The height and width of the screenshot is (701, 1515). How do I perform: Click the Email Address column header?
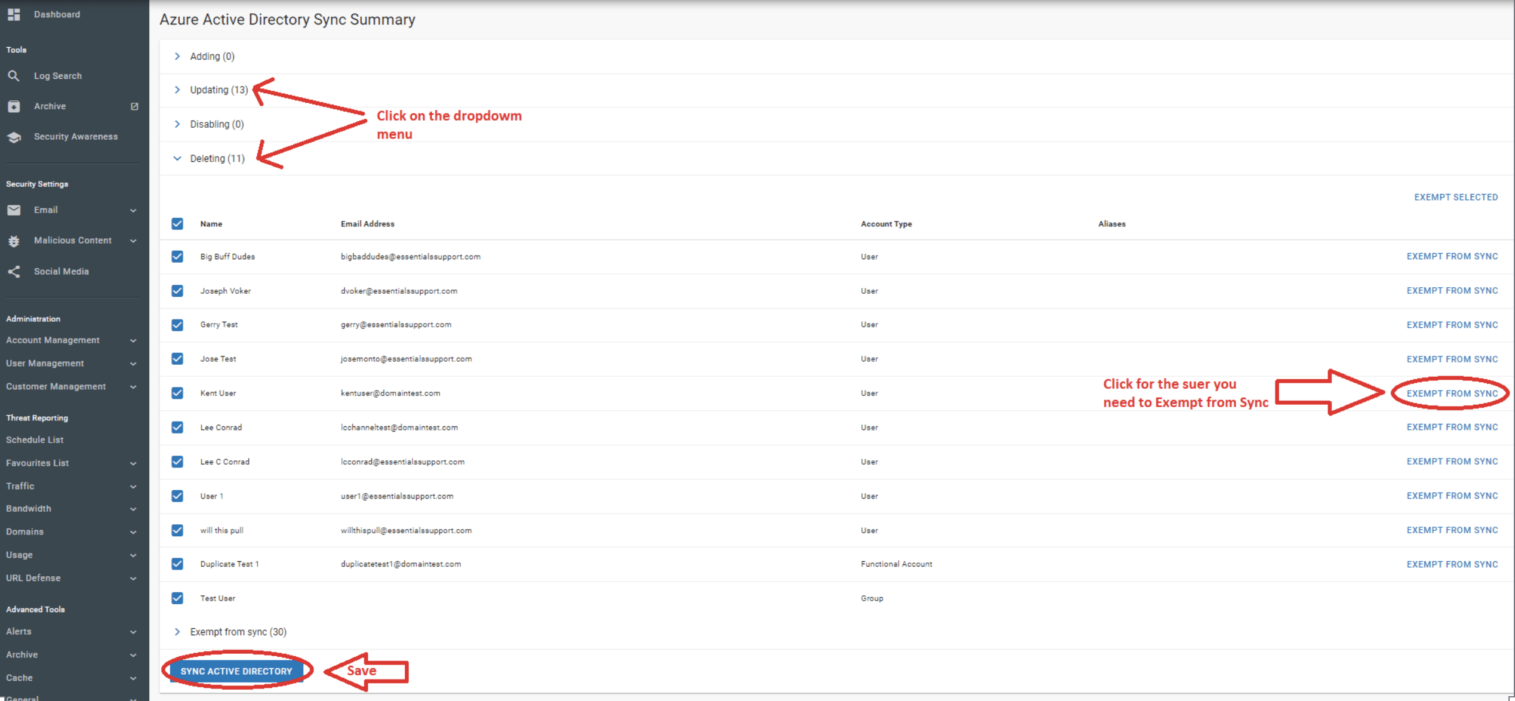(368, 224)
